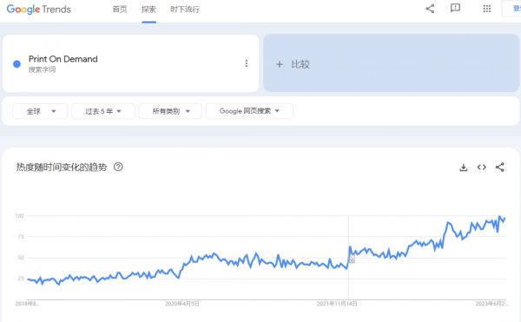Screen dimensions: 521x322
Task: Open the help icon beside 热度随时间变化的趋势
Action: click(118, 167)
